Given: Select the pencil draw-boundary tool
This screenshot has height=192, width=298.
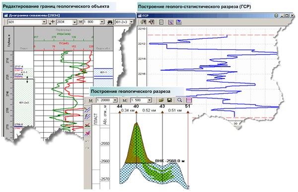Looking at the screenshot, I should pyautogui.click(x=87, y=109).
